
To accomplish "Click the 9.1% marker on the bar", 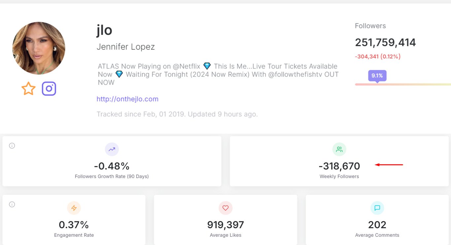I will tap(377, 76).
